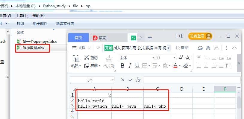244x119 pixels.
Task: Click the fx insert function icon
Action: point(138,80)
